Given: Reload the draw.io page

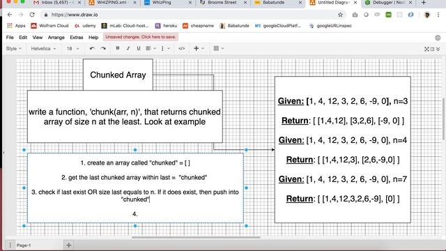Looking at the screenshot, I should (32, 15).
